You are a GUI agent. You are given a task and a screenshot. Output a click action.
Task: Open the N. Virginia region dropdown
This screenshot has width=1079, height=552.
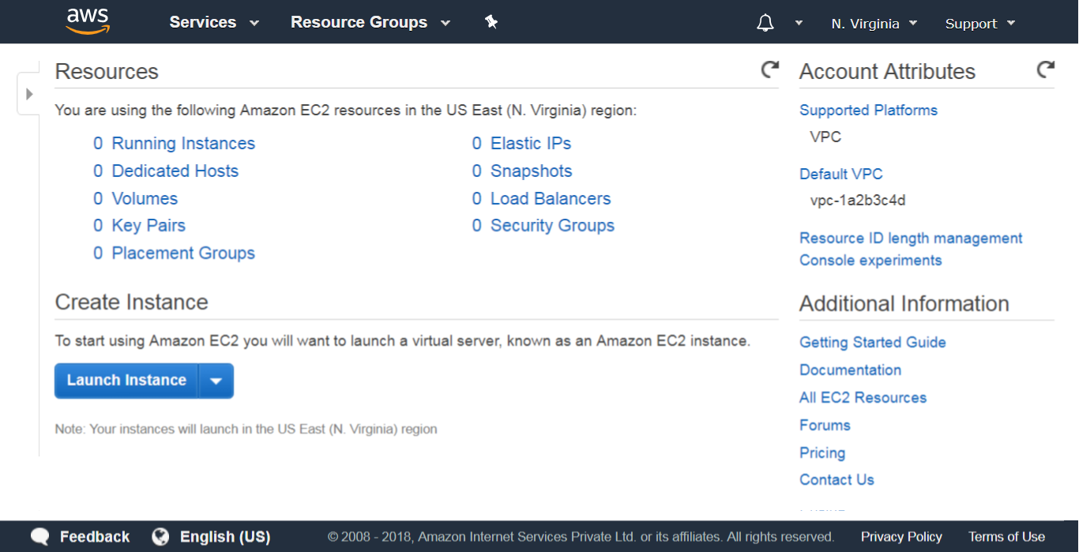click(874, 24)
